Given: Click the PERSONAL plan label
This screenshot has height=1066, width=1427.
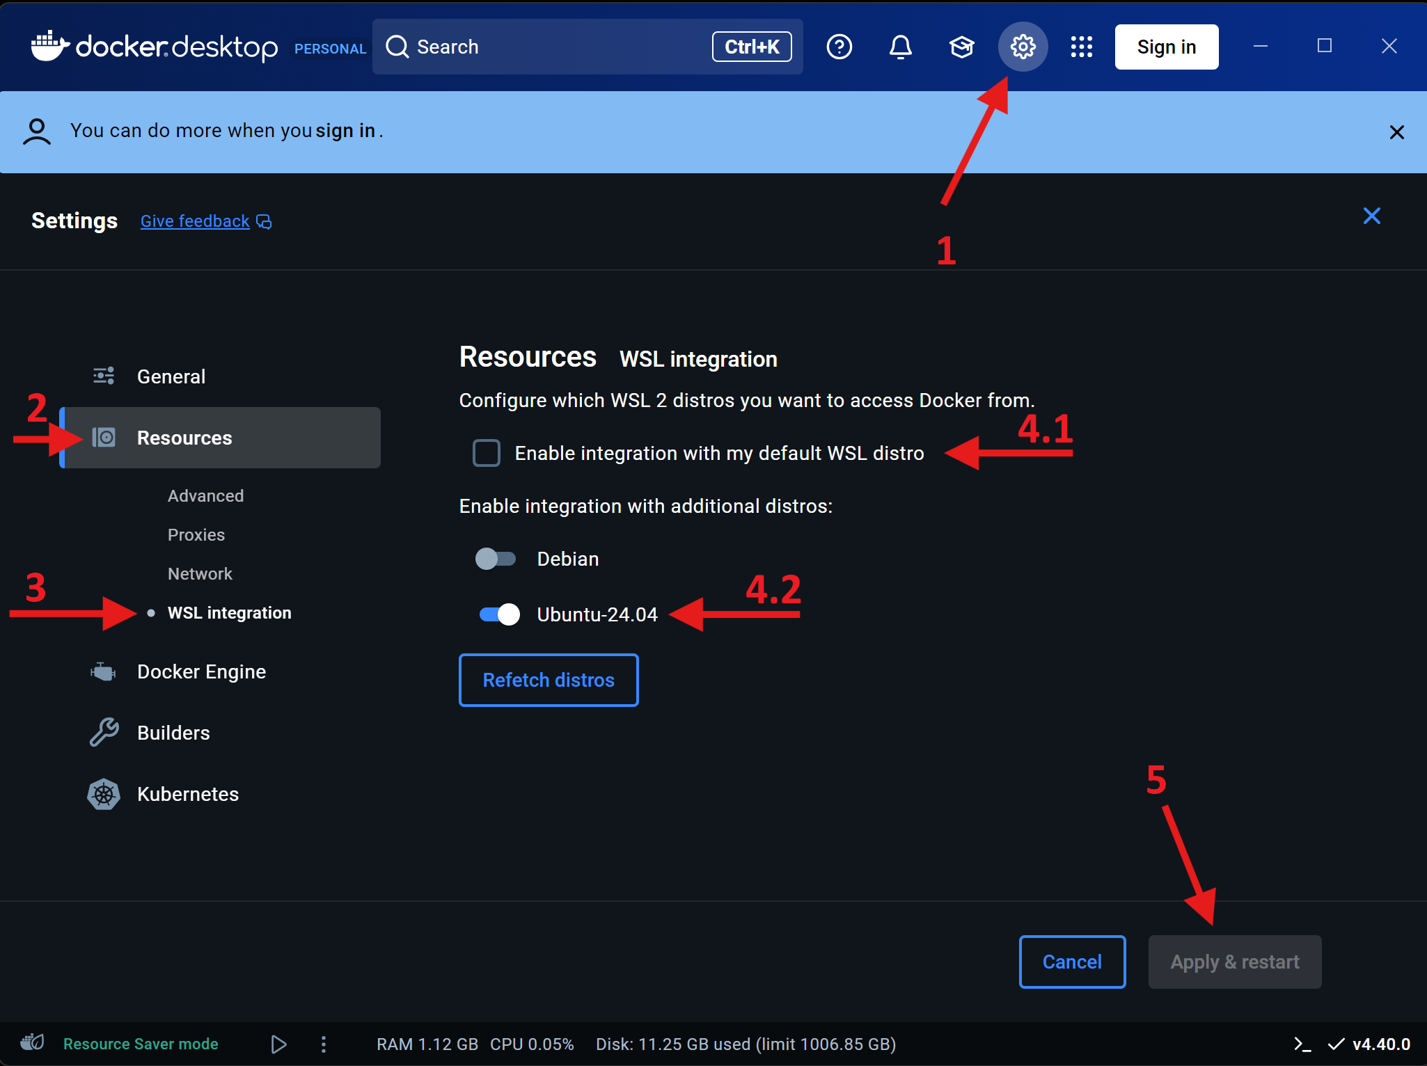Looking at the screenshot, I should [330, 49].
